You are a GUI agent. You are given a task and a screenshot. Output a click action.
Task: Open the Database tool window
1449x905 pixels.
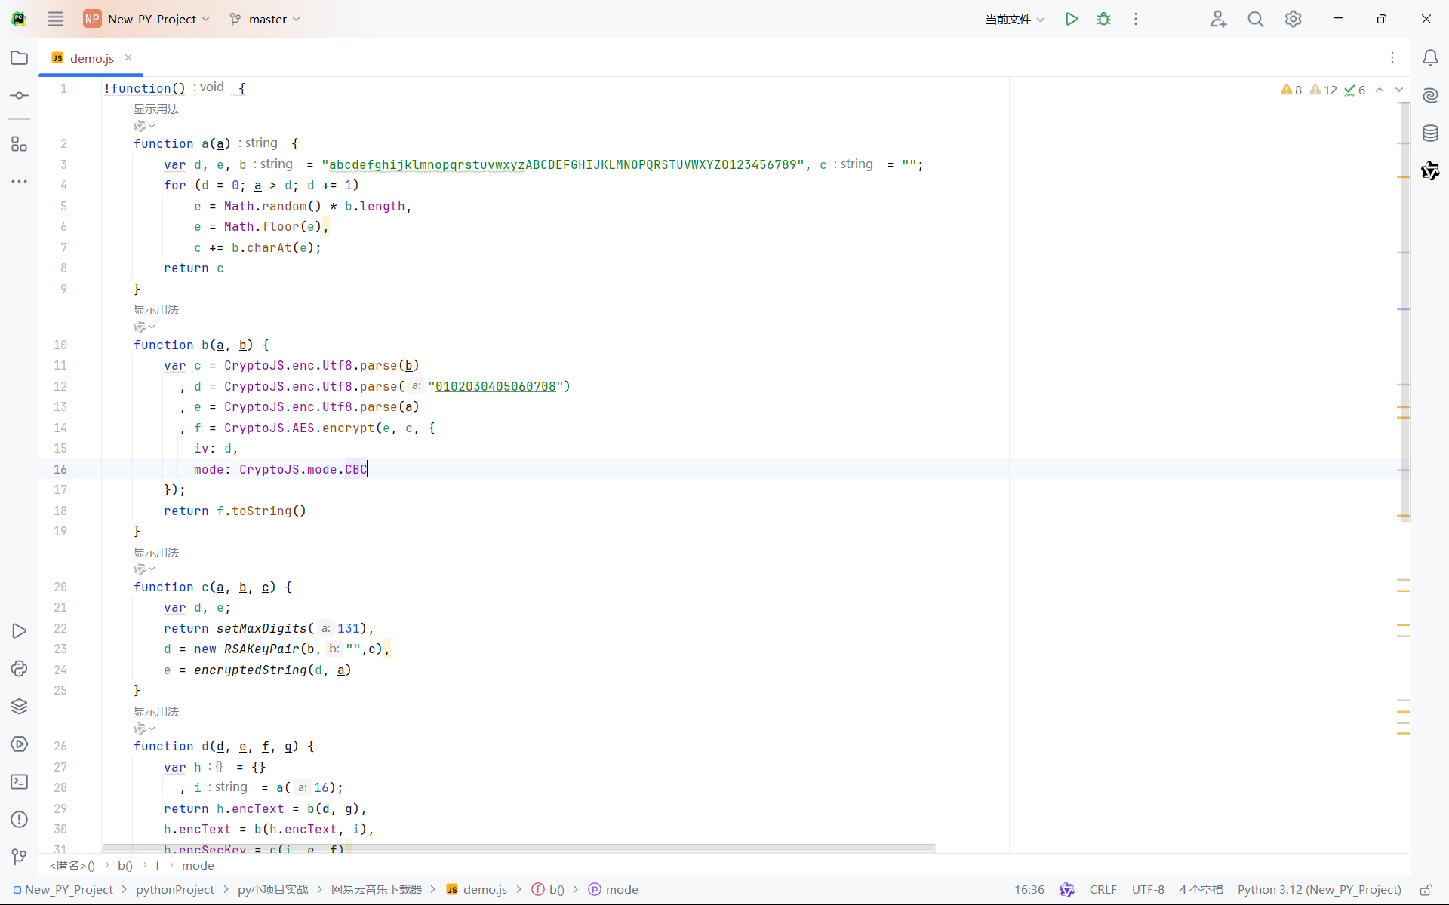coord(1430,133)
